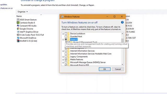The height and width of the screenshot is (94, 167).
Task: Click the Device Lockdown folder icon
Action: click(x=68, y=34)
